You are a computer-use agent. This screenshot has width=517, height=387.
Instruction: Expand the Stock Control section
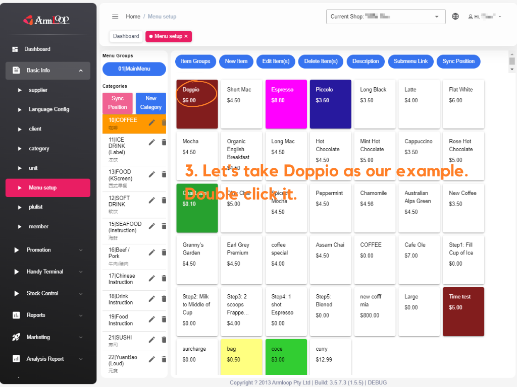81,293
